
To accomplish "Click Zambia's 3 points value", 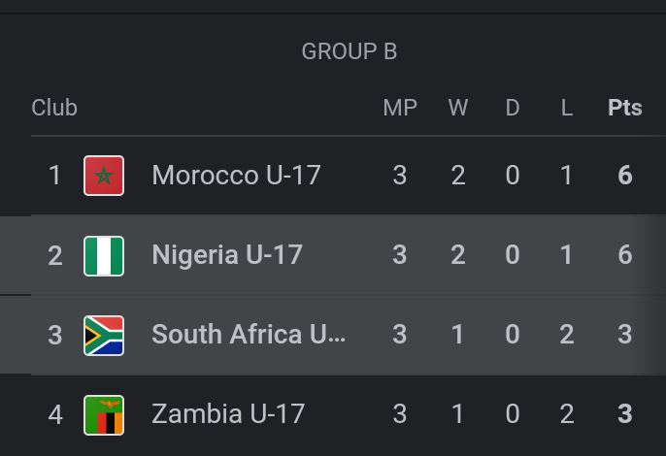I will (x=625, y=414).
